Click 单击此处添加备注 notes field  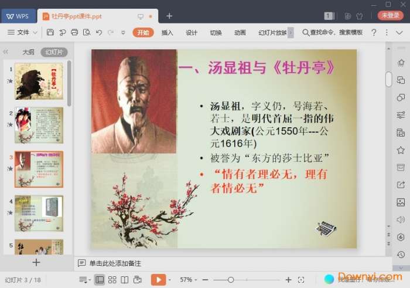coord(115,263)
